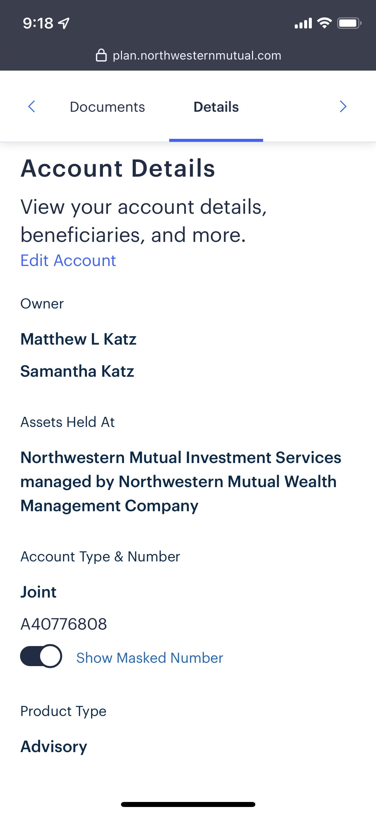Tap the Account Details heading

coord(118,168)
